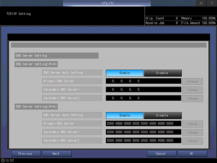Select the IPv4 Primary DNS address field
This screenshot has width=217, height=163.
click(x=144, y=81)
